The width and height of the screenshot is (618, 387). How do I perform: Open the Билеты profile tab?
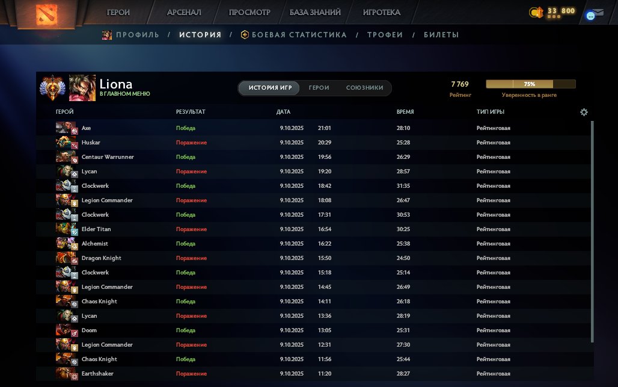click(x=441, y=35)
